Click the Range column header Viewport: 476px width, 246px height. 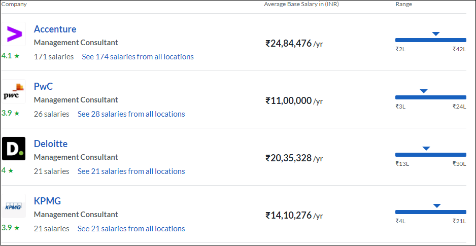(x=404, y=4)
